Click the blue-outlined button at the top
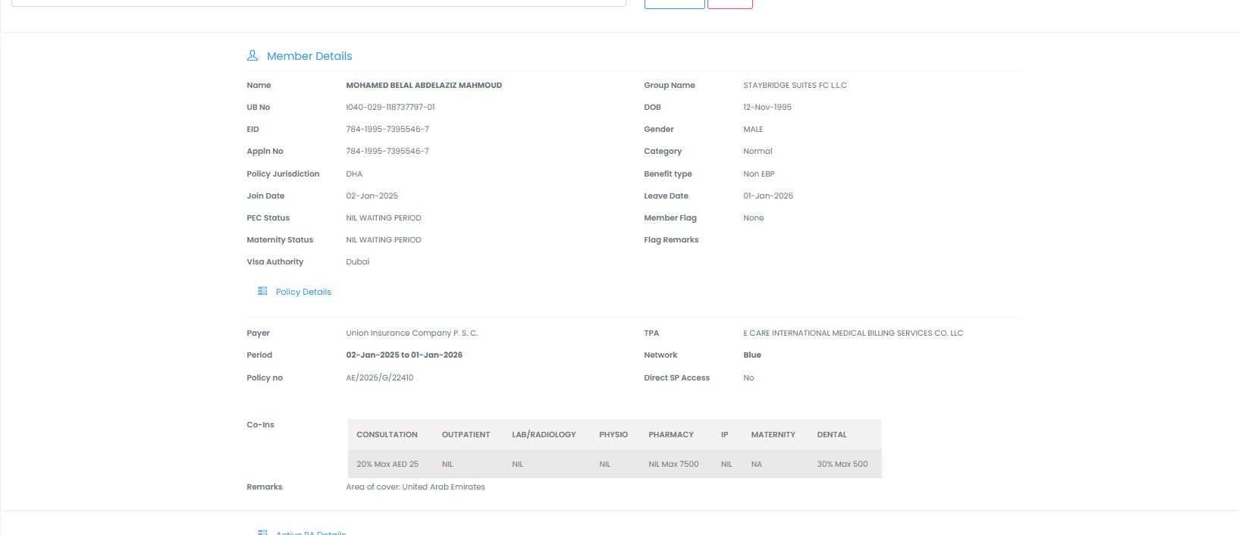The image size is (1239, 535). (674, 4)
